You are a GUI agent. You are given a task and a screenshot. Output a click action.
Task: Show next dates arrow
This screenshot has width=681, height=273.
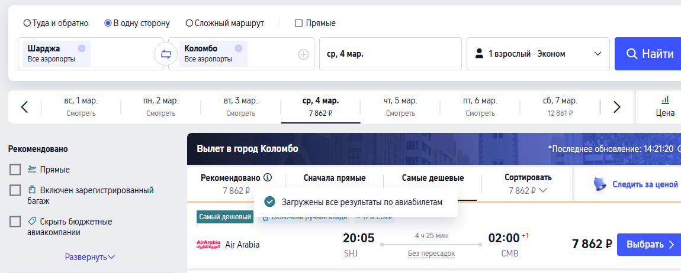(616, 107)
